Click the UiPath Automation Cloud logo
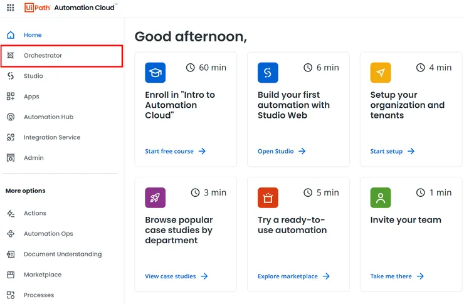464x304 pixels. pos(70,8)
